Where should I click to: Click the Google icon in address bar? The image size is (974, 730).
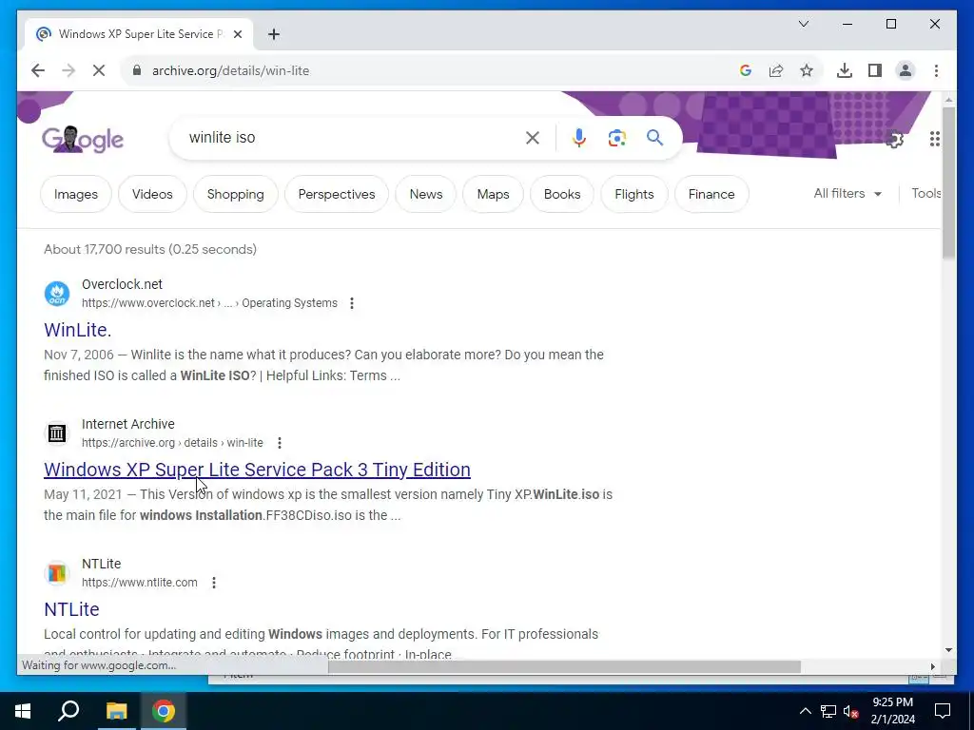tap(746, 70)
